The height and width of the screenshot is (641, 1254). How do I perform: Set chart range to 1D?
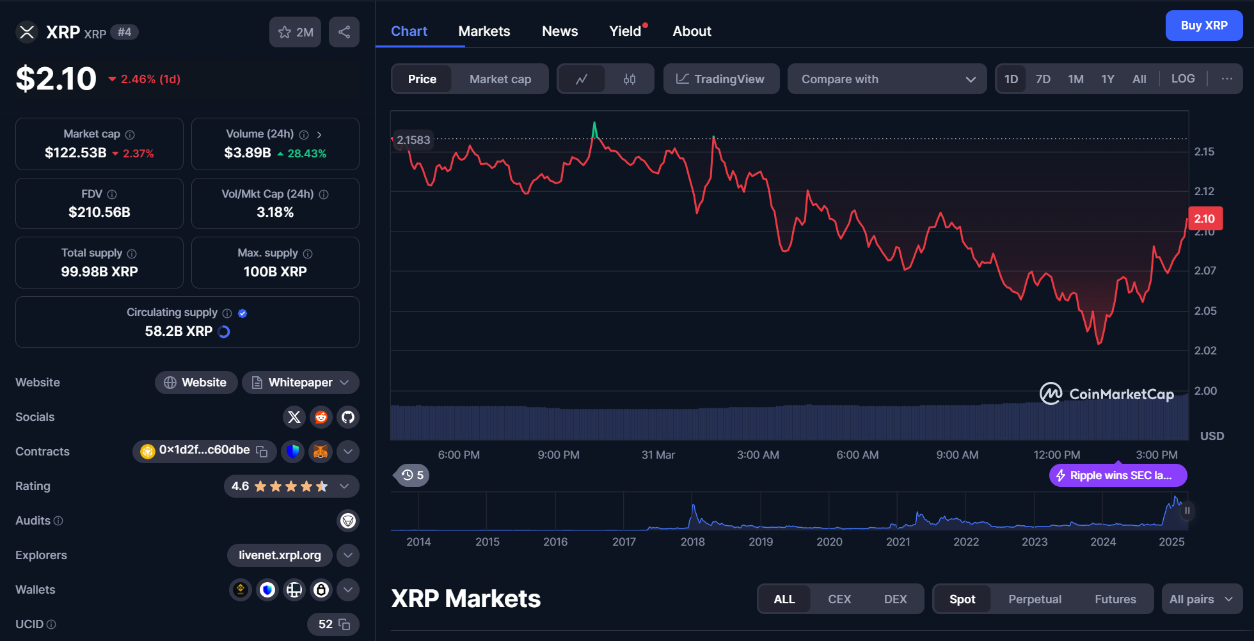1011,79
